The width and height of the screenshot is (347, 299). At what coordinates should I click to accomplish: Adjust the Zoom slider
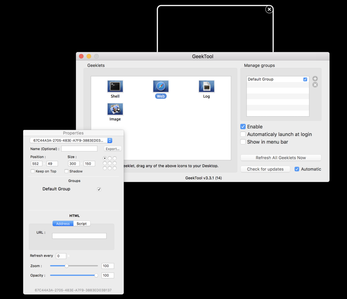66,266
